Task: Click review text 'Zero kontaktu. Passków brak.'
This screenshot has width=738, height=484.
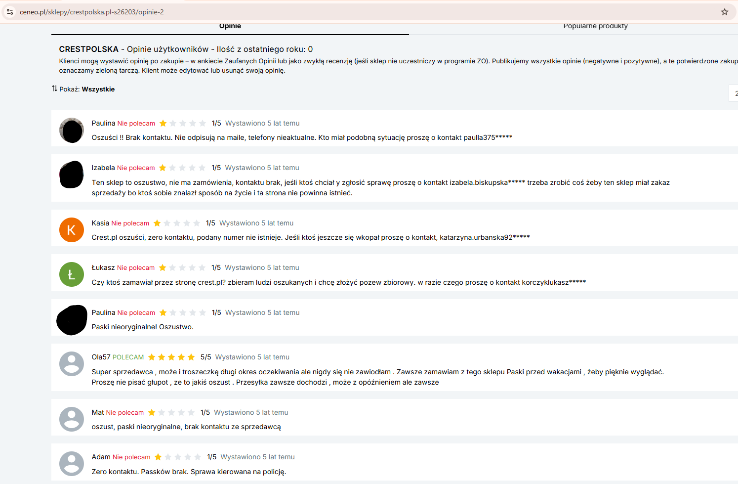Action: click(x=189, y=472)
